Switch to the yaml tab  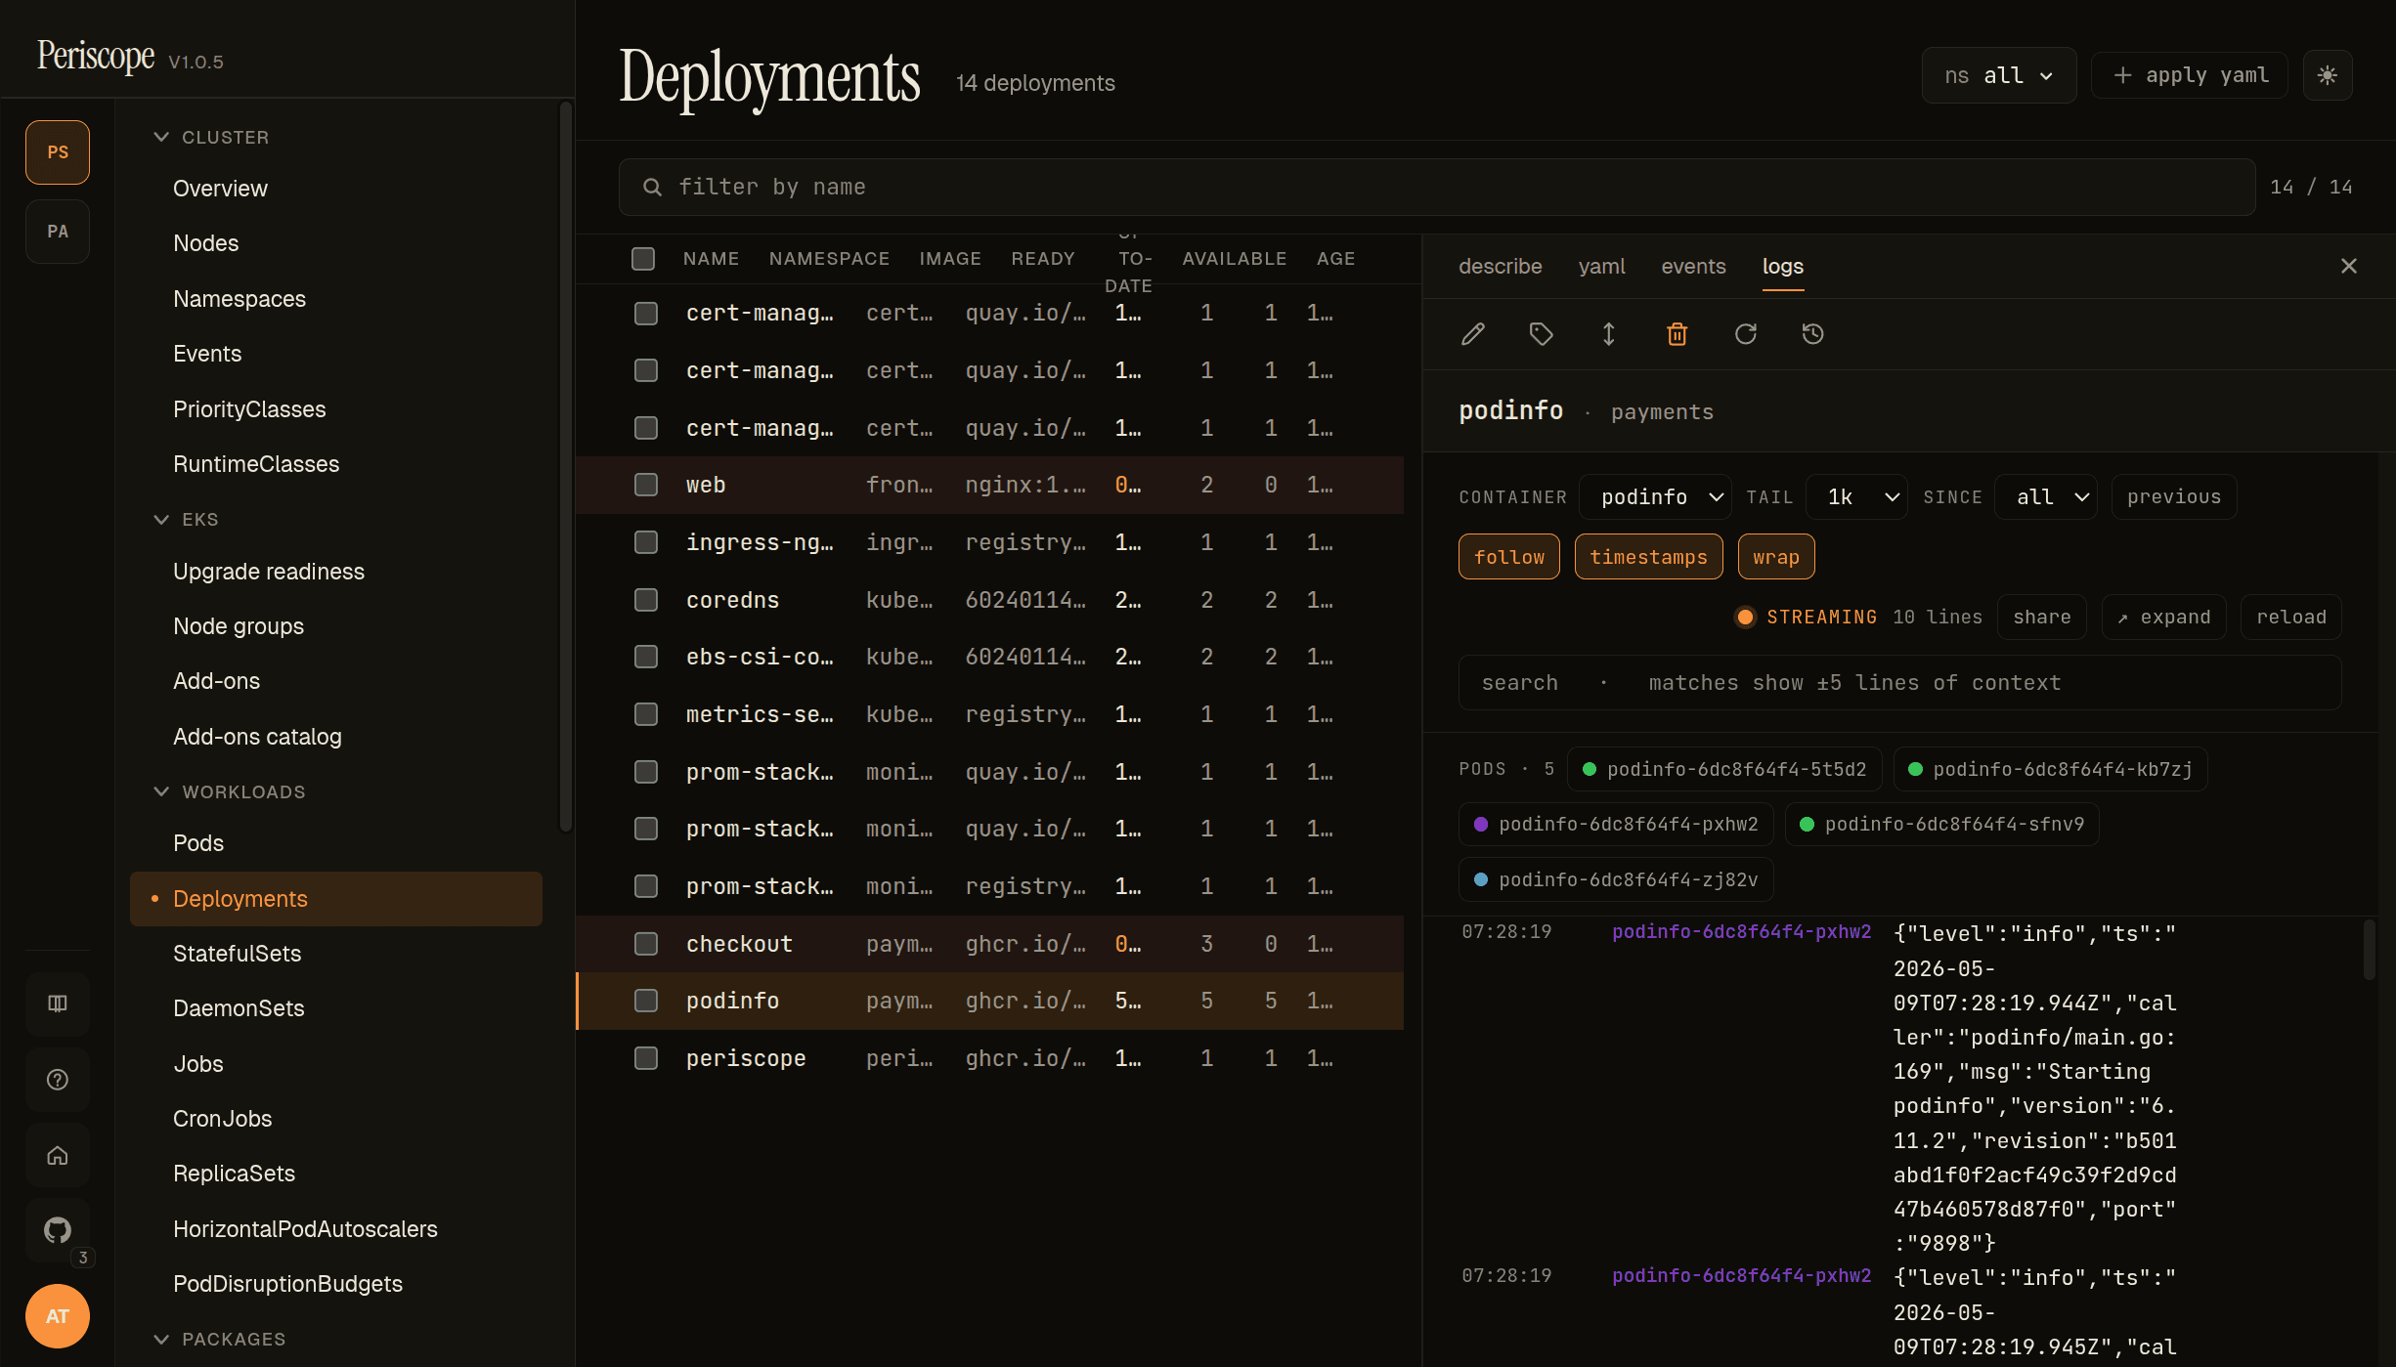(1601, 266)
